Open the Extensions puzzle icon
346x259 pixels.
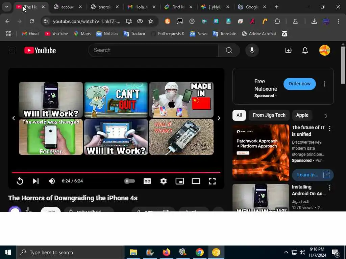[x=277, y=21]
